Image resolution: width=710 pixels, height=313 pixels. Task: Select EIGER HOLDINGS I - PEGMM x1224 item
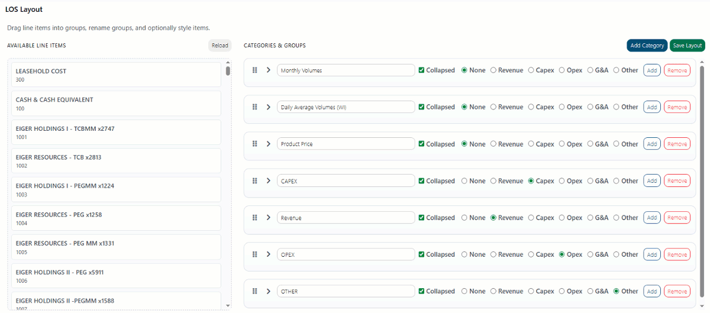click(x=116, y=189)
